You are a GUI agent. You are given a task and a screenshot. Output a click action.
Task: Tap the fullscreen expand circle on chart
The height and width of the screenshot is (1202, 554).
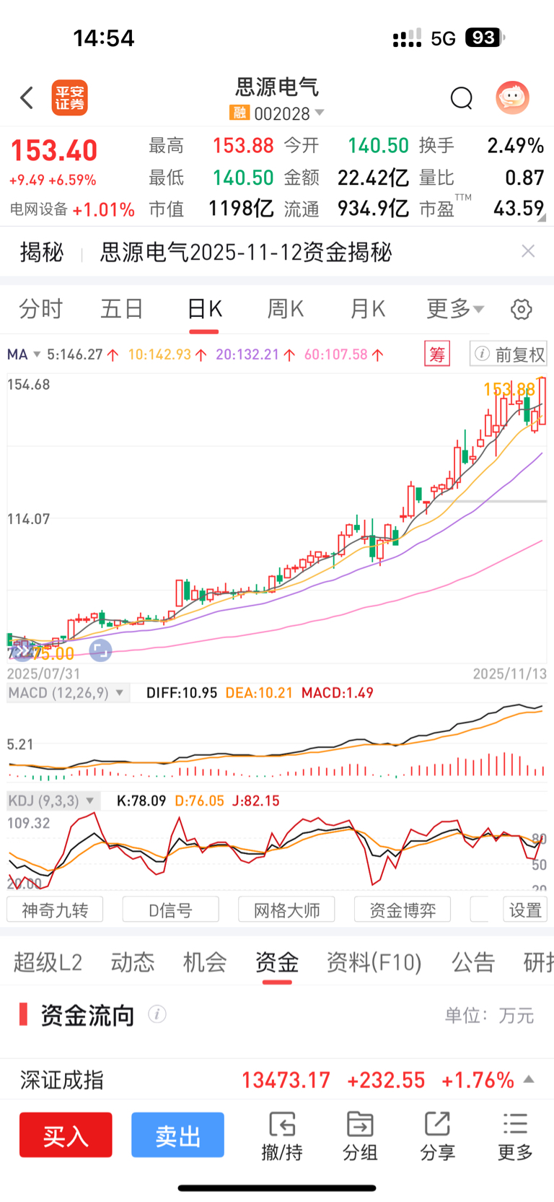click(x=100, y=650)
